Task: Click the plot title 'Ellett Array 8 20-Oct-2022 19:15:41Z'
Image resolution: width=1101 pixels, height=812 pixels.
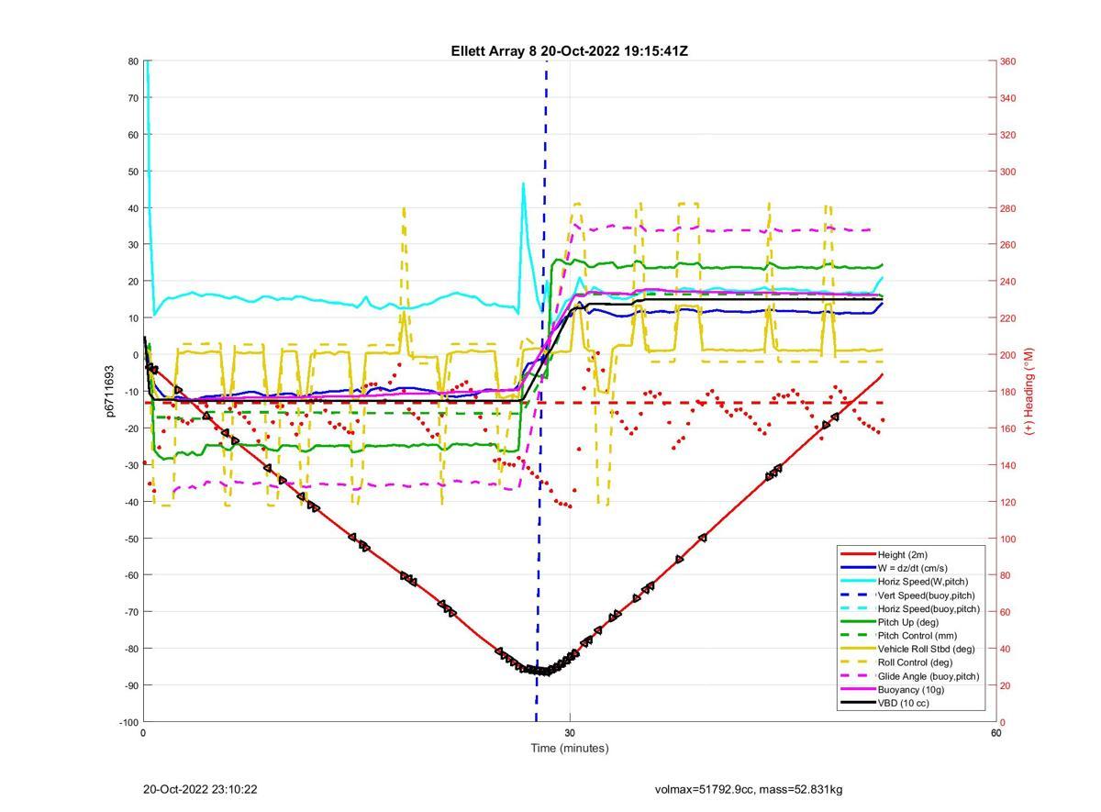Action: click(569, 51)
